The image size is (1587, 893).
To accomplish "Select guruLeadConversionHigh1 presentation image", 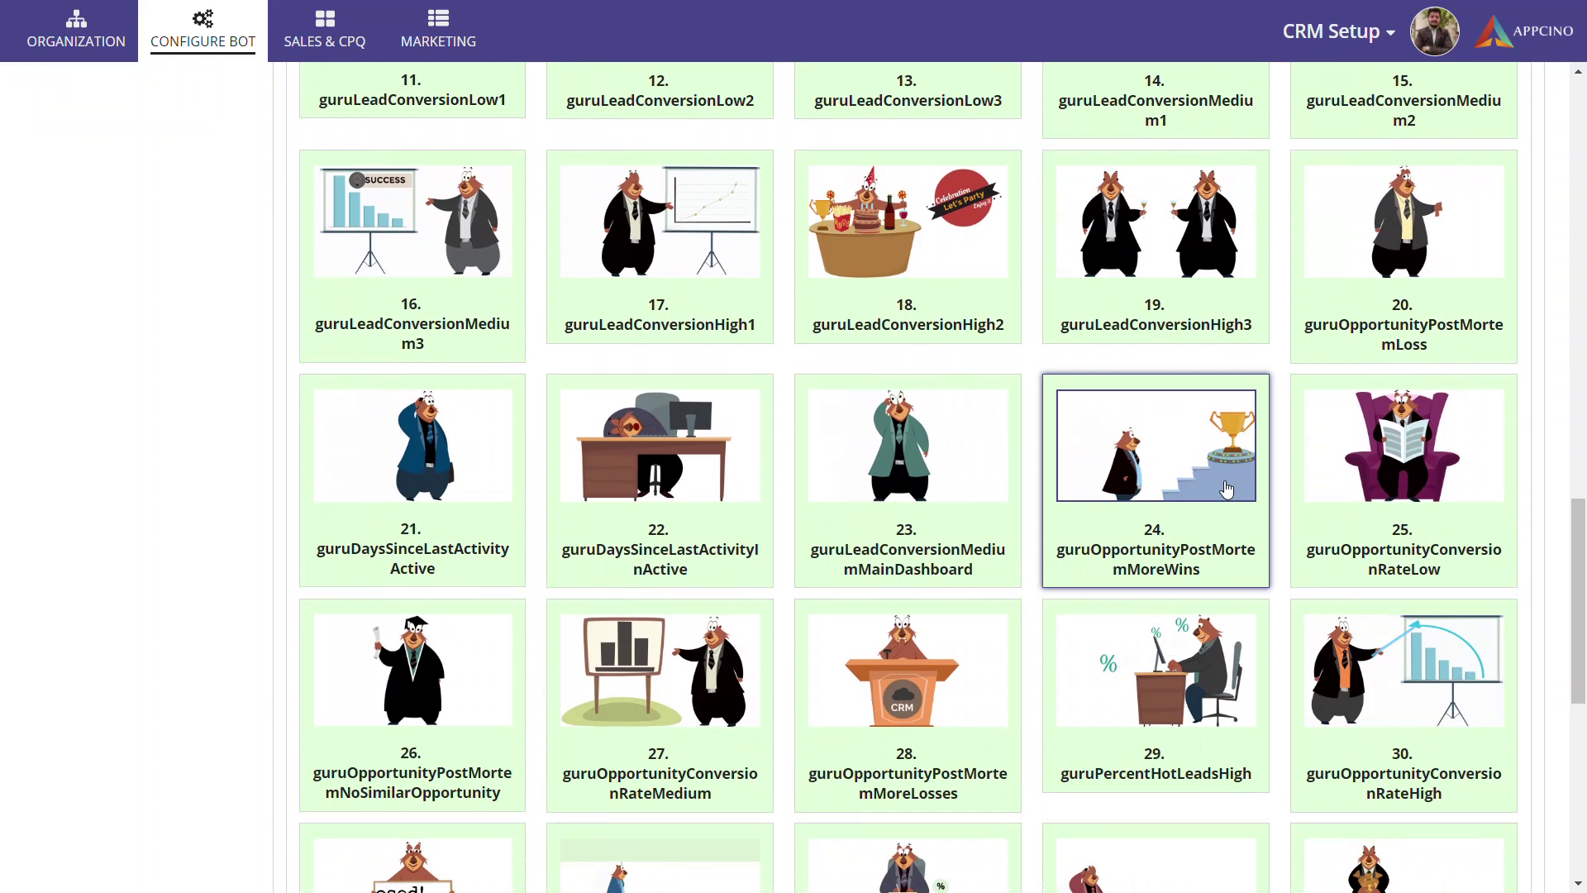I will click(660, 222).
